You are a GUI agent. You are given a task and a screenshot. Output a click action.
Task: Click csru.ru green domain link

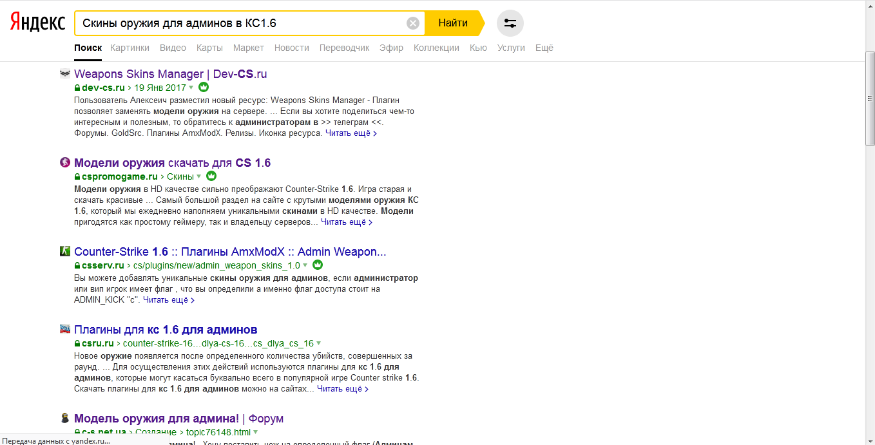98,343
